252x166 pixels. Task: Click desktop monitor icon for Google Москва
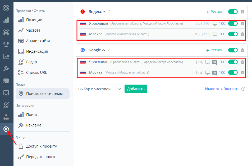click(x=208, y=73)
